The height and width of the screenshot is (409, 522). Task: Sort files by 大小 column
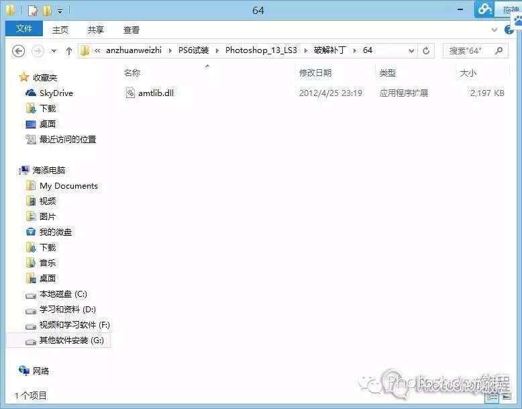point(468,73)
